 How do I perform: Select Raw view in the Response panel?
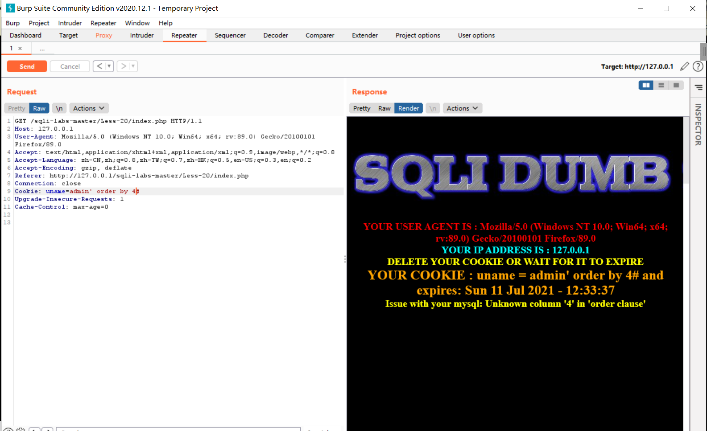[x=385, y=108]
